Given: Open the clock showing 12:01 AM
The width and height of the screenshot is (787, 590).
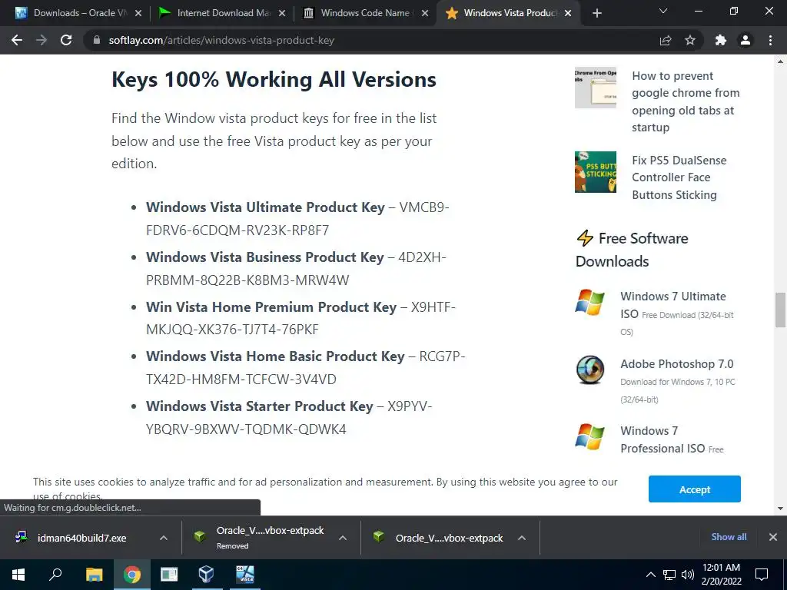Looking at the screenshot, I should click(x=721, y=575).
